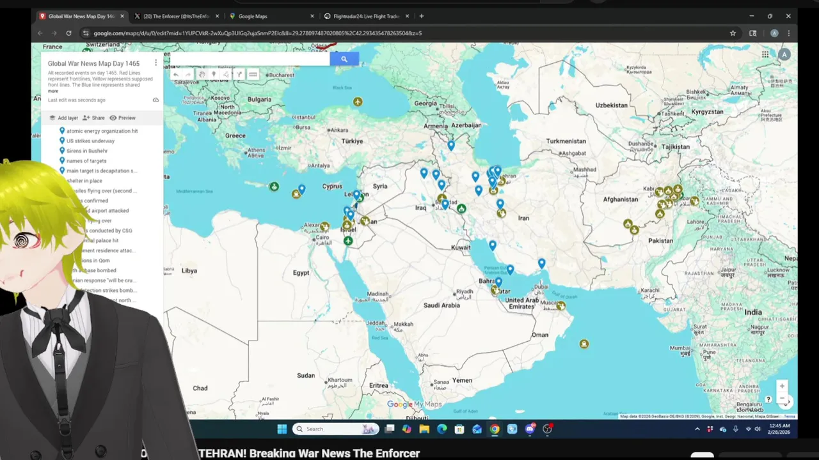The image size is (819, 460).
Task: Select 'Sirens in Bushehr' list item
Action: (x=87, y=151)
